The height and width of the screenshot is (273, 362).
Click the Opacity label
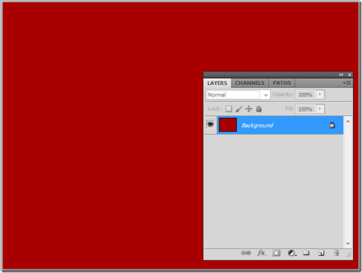pyautogui.click(x=283, y=95)
